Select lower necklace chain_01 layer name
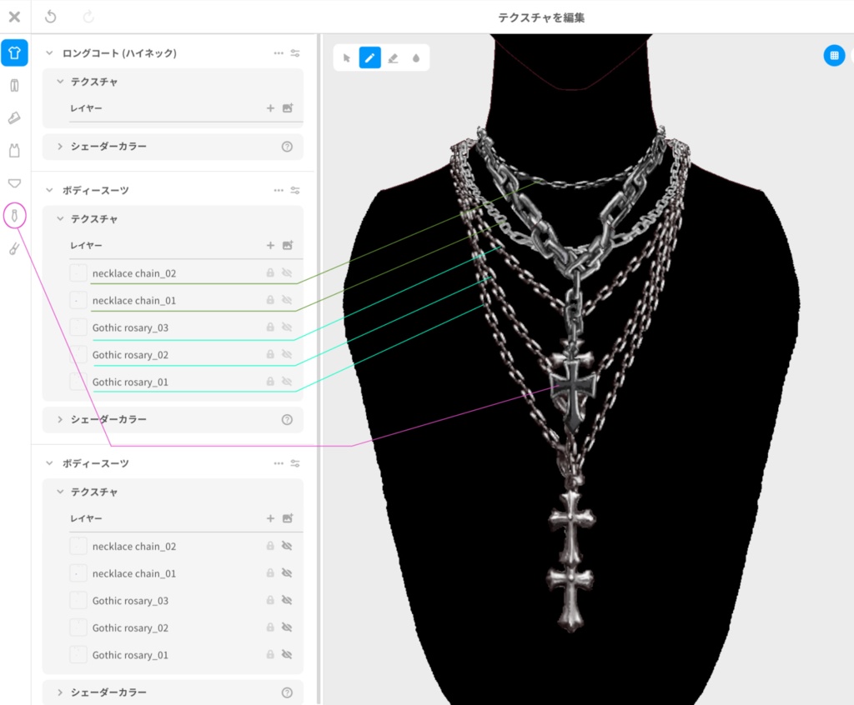The width and height of the screenshot is (854, 705). pyautogui.click(x=134, y=574)
